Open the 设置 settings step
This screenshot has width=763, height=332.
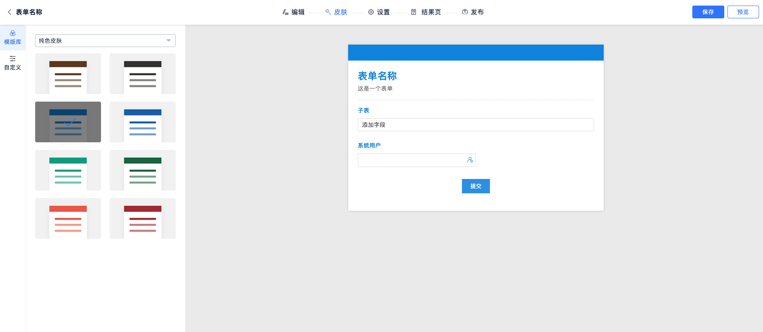[x=379, y=12]
